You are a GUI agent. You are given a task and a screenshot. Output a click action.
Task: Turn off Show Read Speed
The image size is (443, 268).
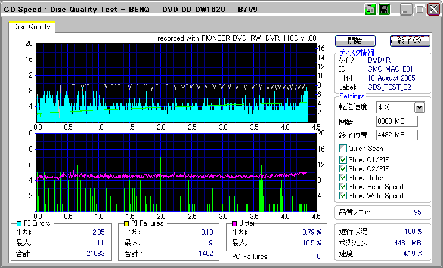(x=343, y=187)
